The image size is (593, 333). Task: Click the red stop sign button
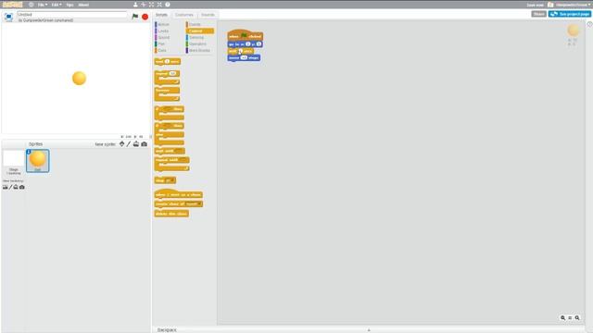click(x=145, y=17)
